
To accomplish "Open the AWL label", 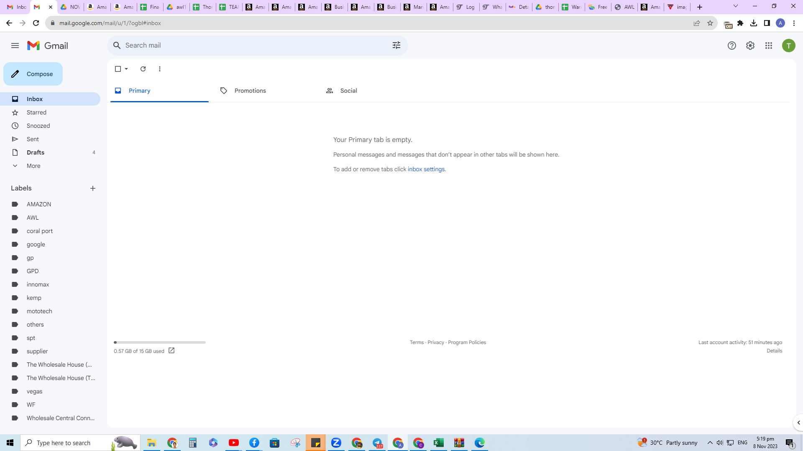I will (x=50, y=218).
